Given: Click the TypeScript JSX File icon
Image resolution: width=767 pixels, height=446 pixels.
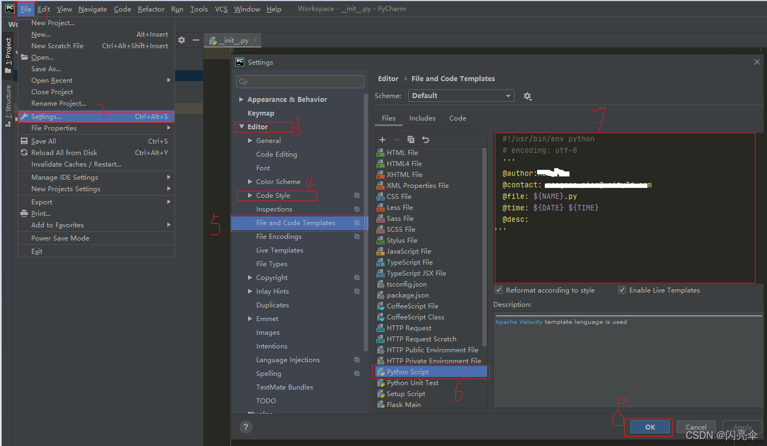Looking at the screenshot, I should pos(381,273).
